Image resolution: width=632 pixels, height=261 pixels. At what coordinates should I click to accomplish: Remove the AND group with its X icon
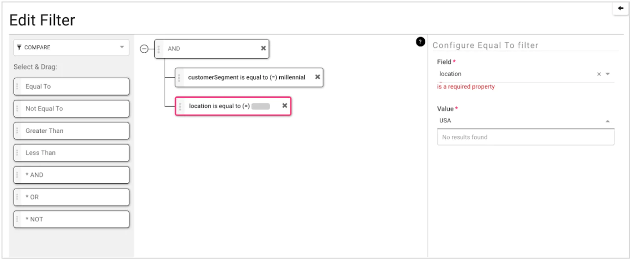(x=263, y=48)
